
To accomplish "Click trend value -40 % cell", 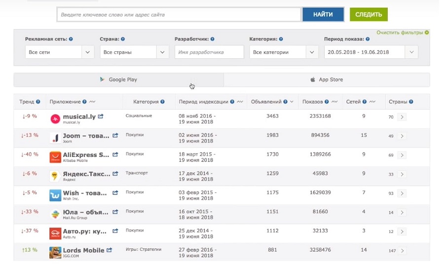I will click(30, 154).
